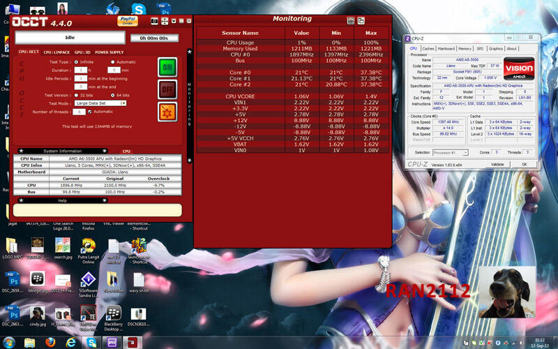
Task: Open the About tab in CPU-Z
Action: pos(512,48)
